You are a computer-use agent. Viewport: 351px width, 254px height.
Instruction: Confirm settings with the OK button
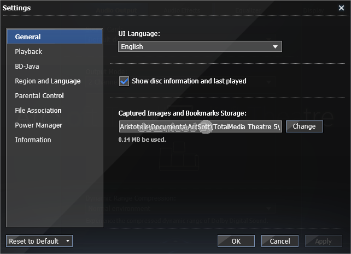236,241
